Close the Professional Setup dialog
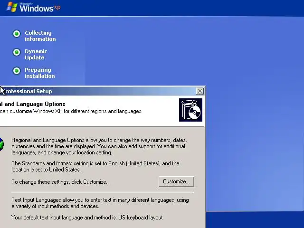This screenshot has height=228, width=304. click(x=199, y=91)
